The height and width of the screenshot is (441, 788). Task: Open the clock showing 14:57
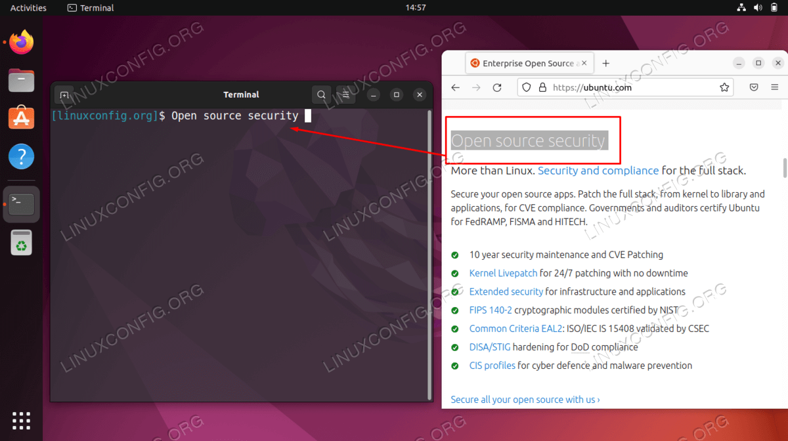(x=416, y=8)
